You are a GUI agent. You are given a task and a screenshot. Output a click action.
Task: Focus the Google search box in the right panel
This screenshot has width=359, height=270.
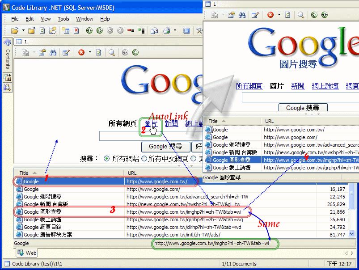pos(300,97)
